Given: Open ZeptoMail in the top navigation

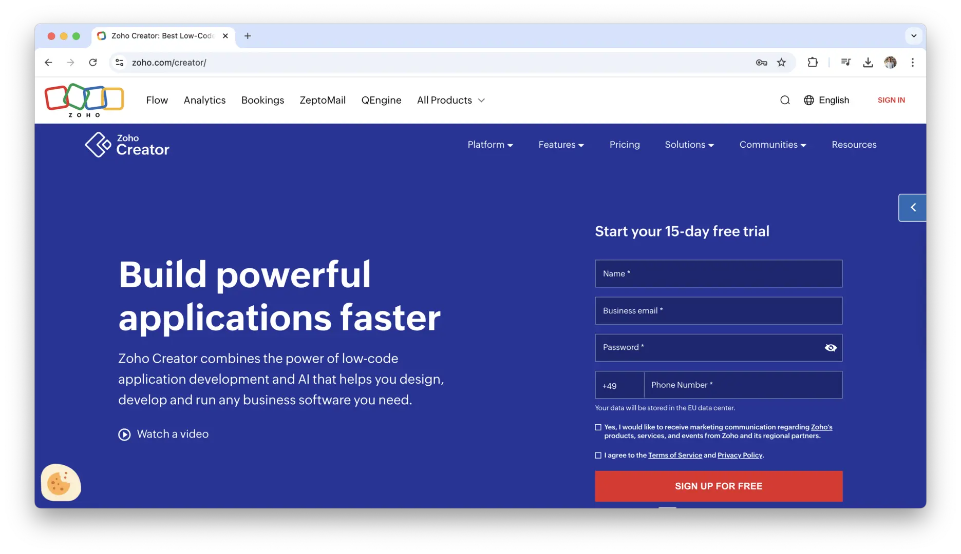Looking at the screenshot, I should pyautogui.click(x=323, y=100).
